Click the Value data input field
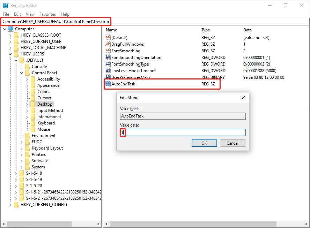 click(x=183, y=132)
